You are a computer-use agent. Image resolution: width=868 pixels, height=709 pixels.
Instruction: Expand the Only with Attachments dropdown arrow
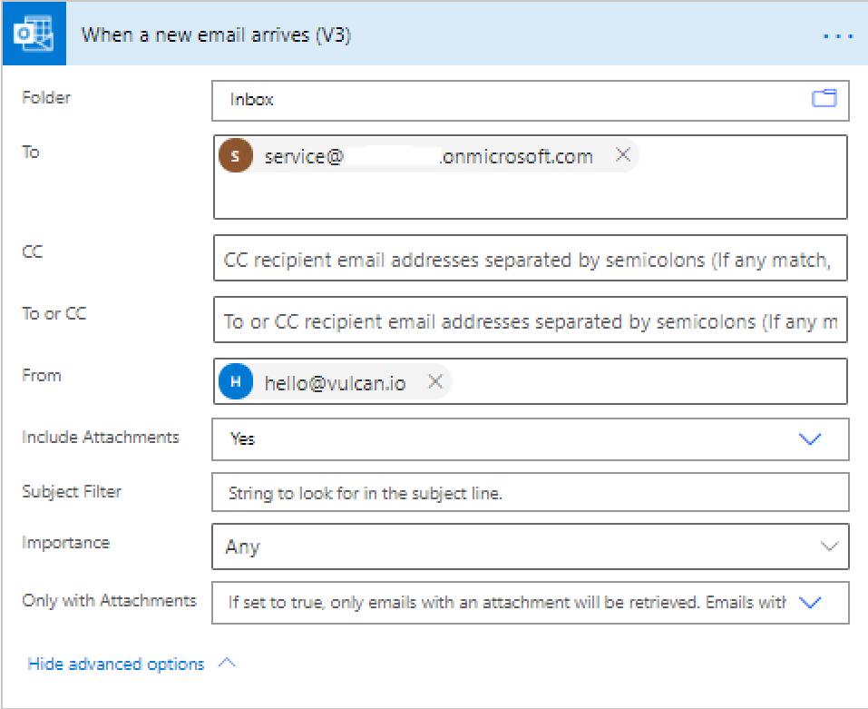809,602
